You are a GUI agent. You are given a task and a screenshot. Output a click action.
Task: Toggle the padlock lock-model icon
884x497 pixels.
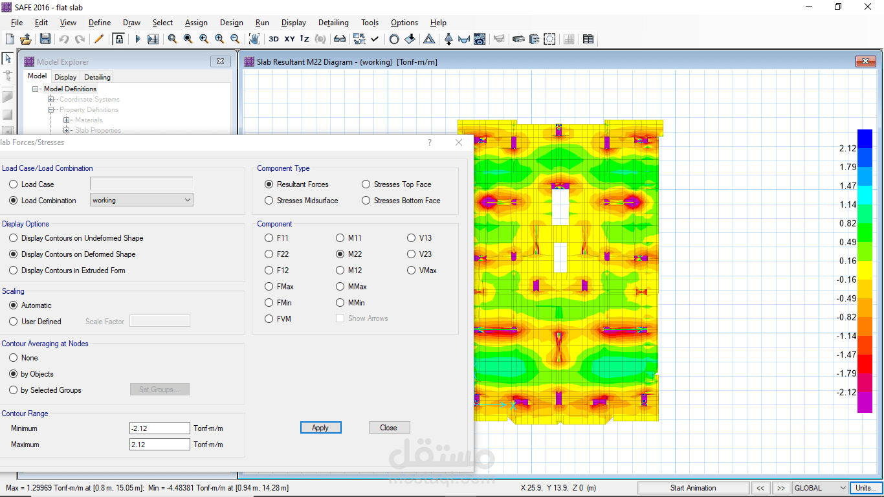click(x=118, y=39)
